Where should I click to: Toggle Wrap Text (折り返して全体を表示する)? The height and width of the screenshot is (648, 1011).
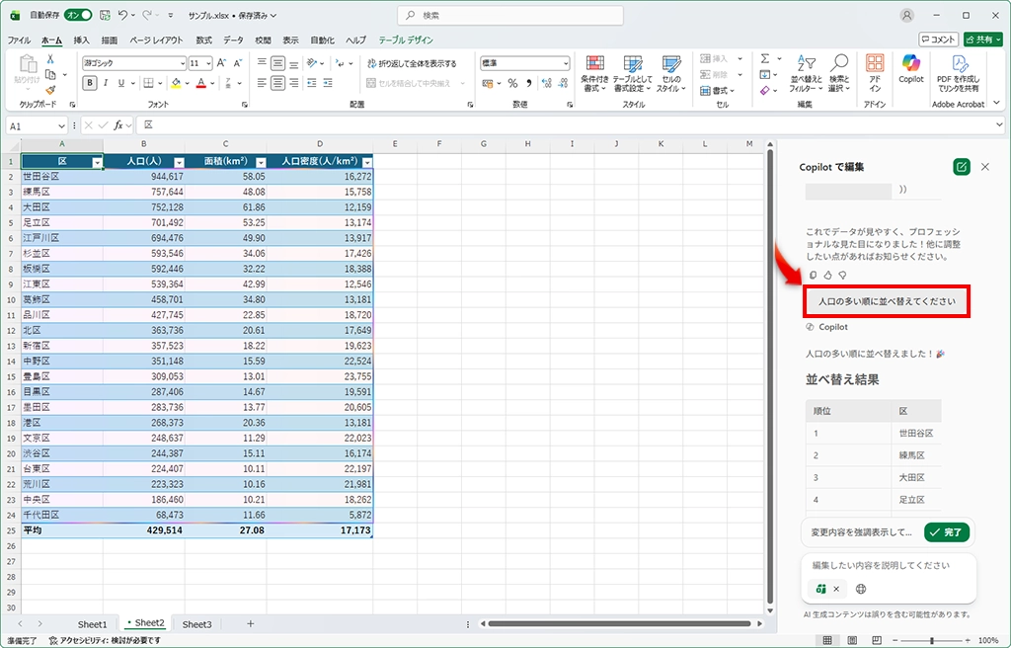pos(411,63)
